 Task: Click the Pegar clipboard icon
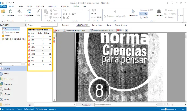pos(46,12)
